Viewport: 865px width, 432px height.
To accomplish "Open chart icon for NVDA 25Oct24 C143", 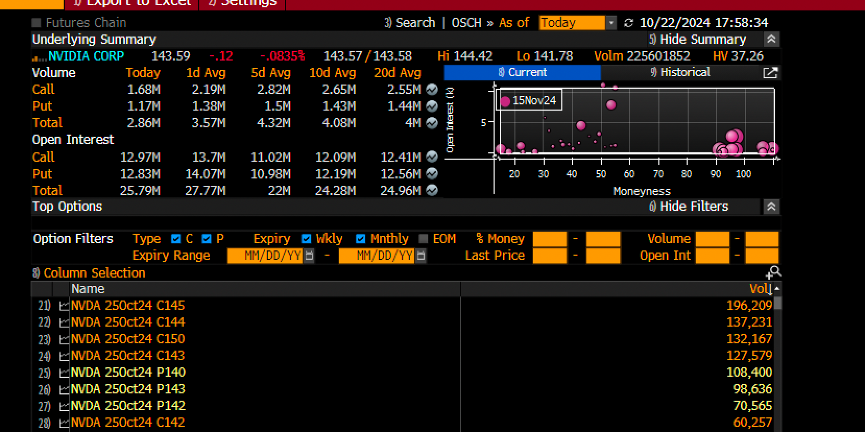I will pos(64,356).
